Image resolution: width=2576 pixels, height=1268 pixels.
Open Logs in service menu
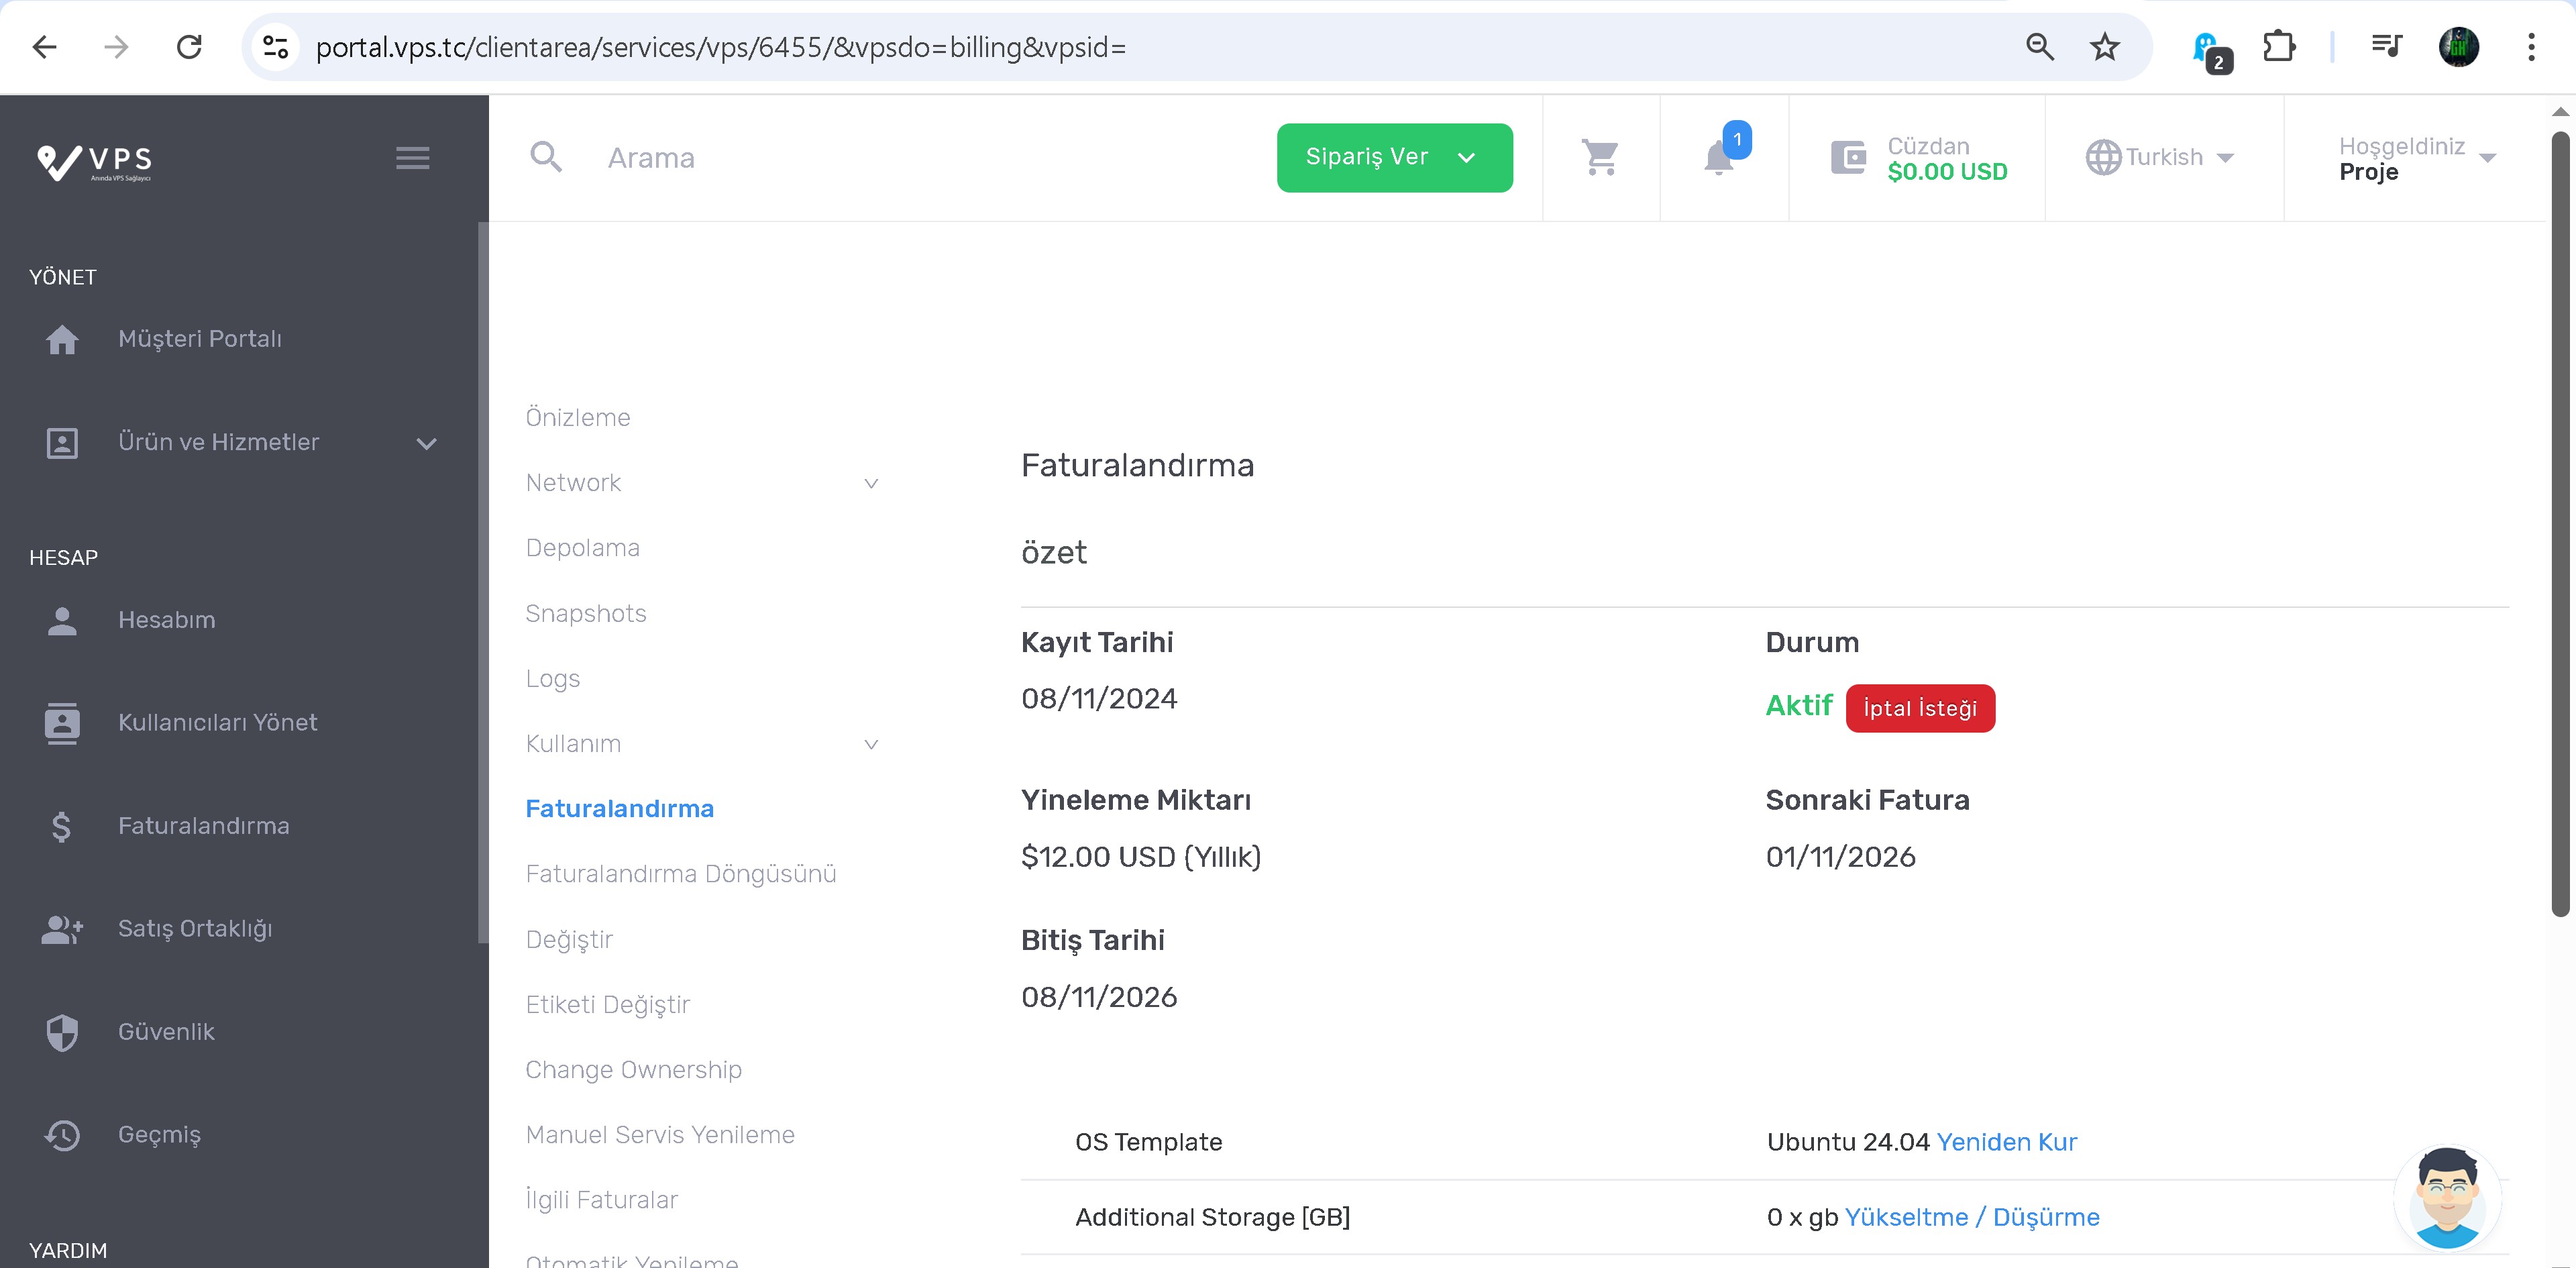tap(552, 679)
